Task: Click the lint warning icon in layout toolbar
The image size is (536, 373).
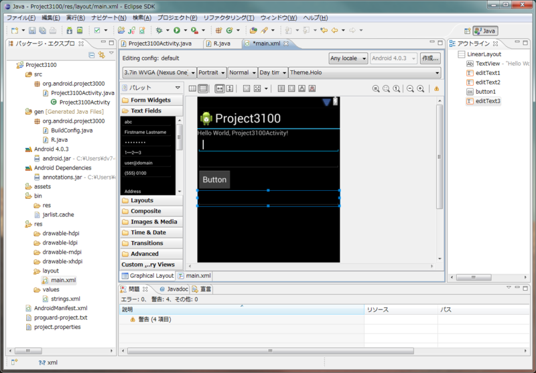Action: pyautogui.click(x=437, y=89)
